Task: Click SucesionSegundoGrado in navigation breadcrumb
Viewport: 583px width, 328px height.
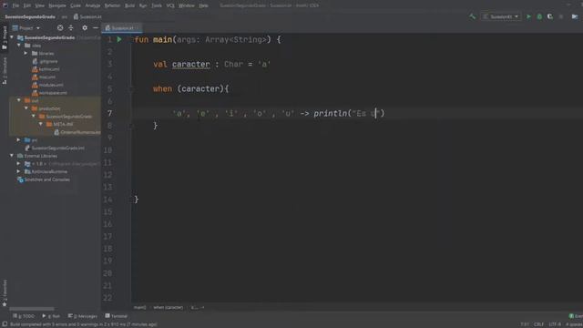Action: pyautogui.click(x=30, y=16)
